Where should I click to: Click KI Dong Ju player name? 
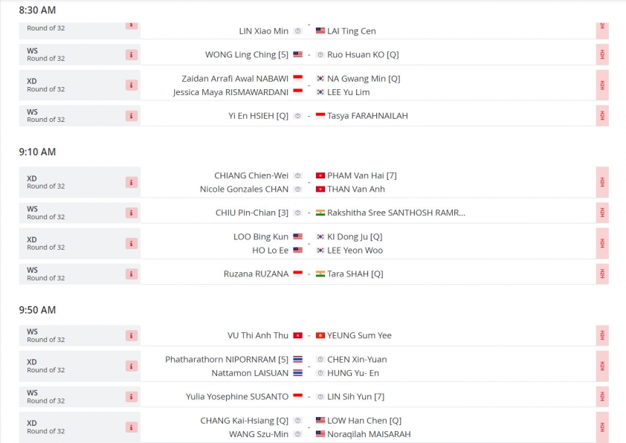[355, 236]
